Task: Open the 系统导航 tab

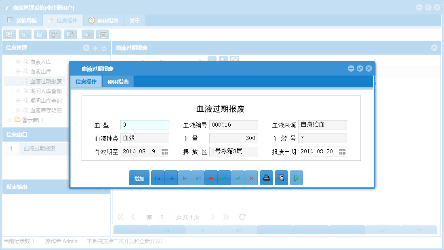Action: click(x=22, y=20)
